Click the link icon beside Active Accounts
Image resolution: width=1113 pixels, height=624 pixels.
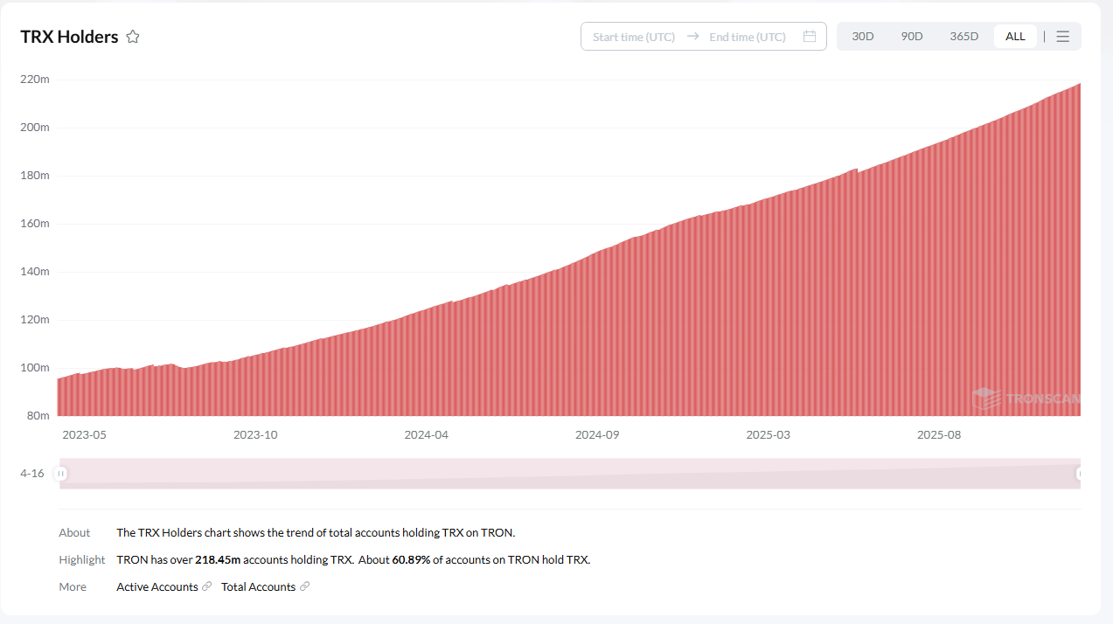[x=206, y=586]
